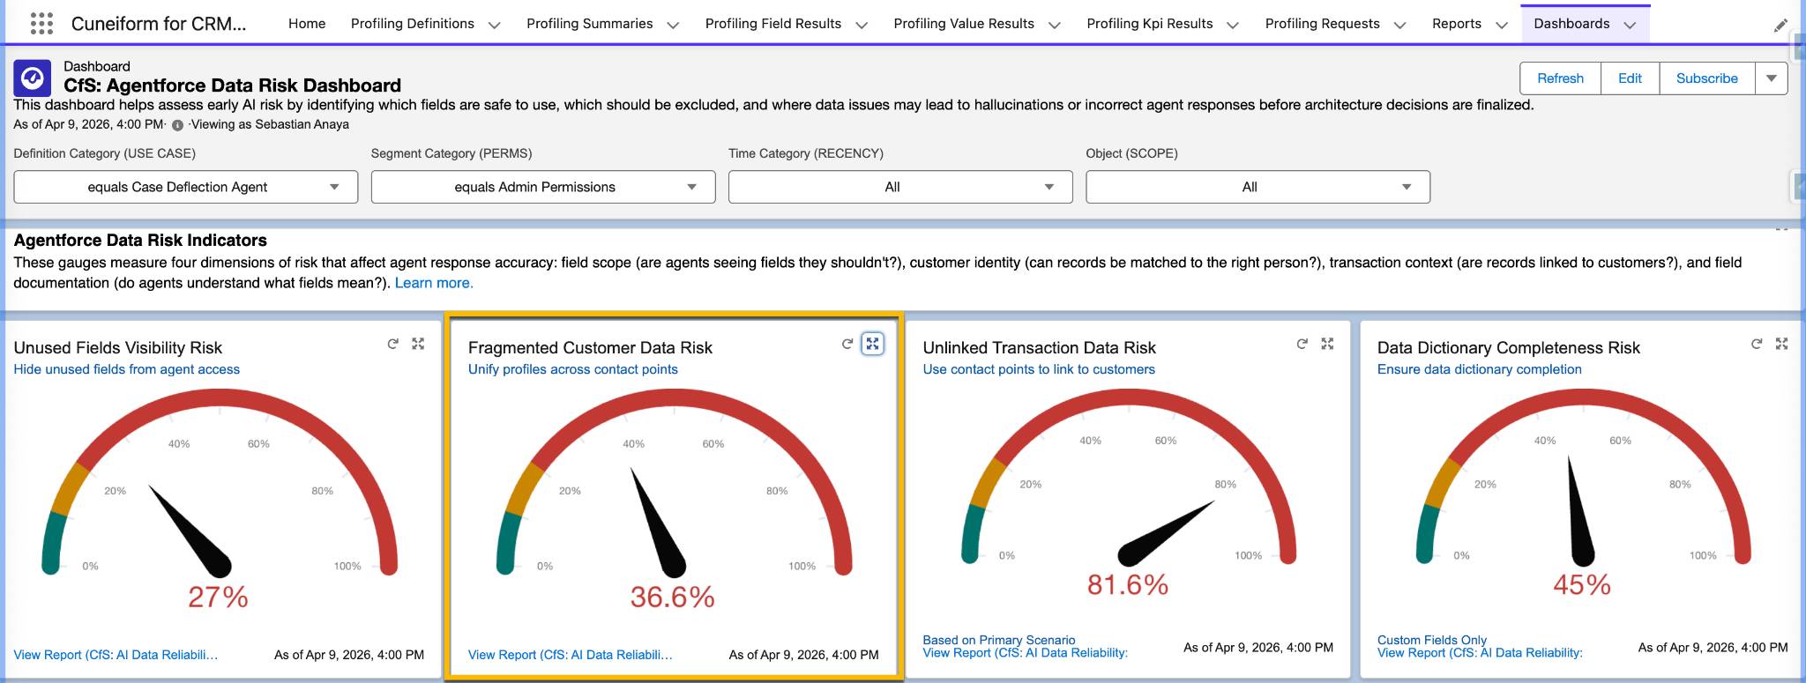Open Reports tab dropdown chevron

click(x=1502, y=25)
